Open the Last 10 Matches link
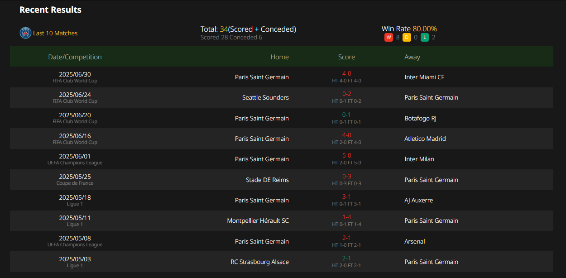This screenshot has width=566, height=278. pos(55,33)
